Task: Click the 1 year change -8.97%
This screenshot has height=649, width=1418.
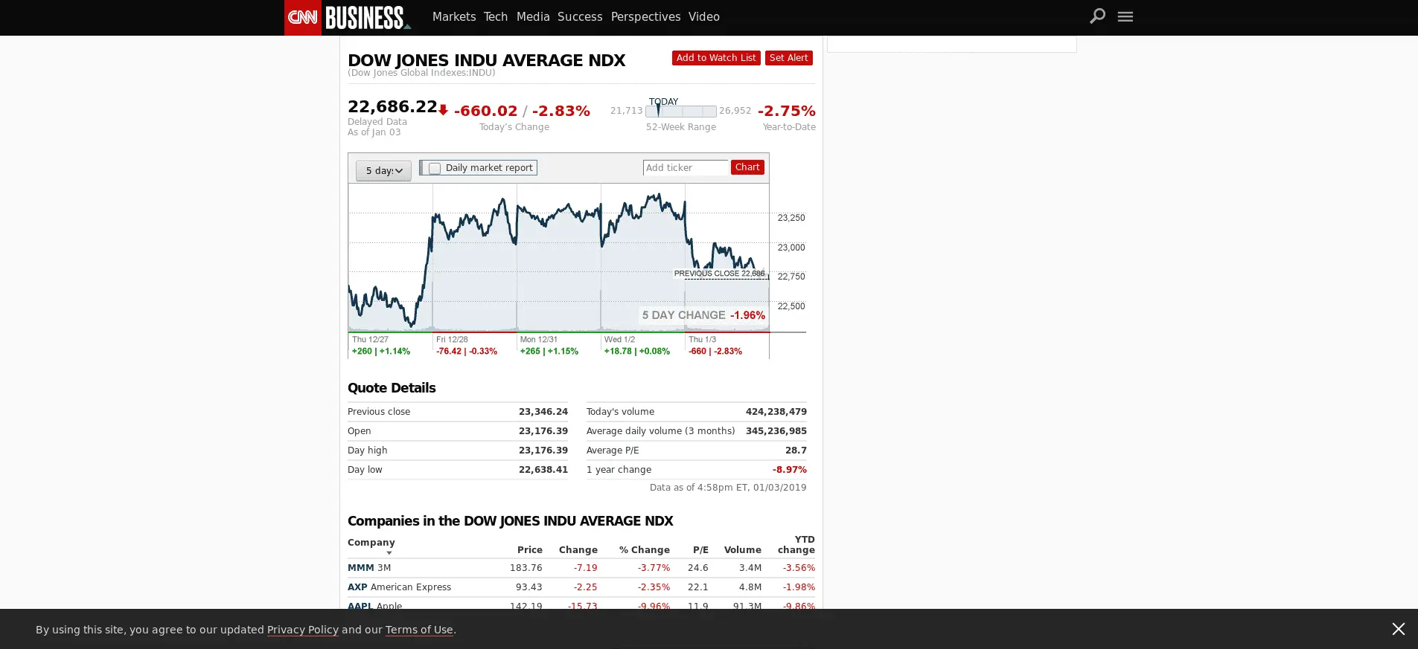Action: pyautogui.click(x=790, y=470)
